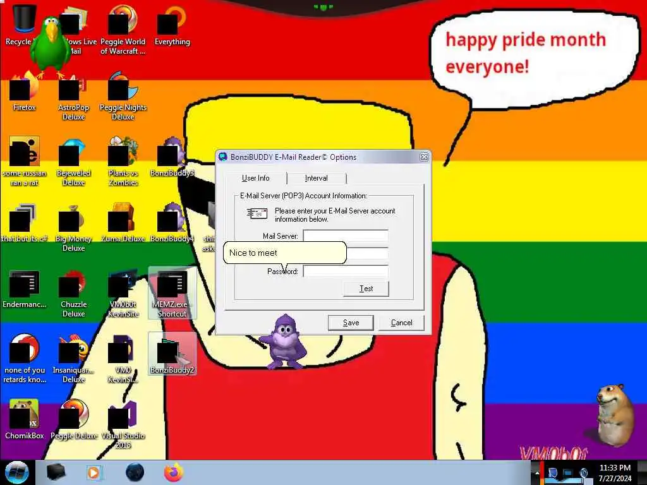Select BonziBuddy4 desktop icon
Image resolution: width=647 pixels, height=485 pixels.
172,223
